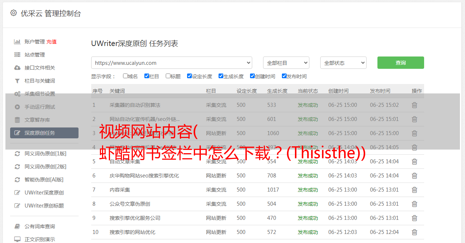Click the server icon for 站点管理
This screenshot has width=465, height=243.
tap(17, 55)
